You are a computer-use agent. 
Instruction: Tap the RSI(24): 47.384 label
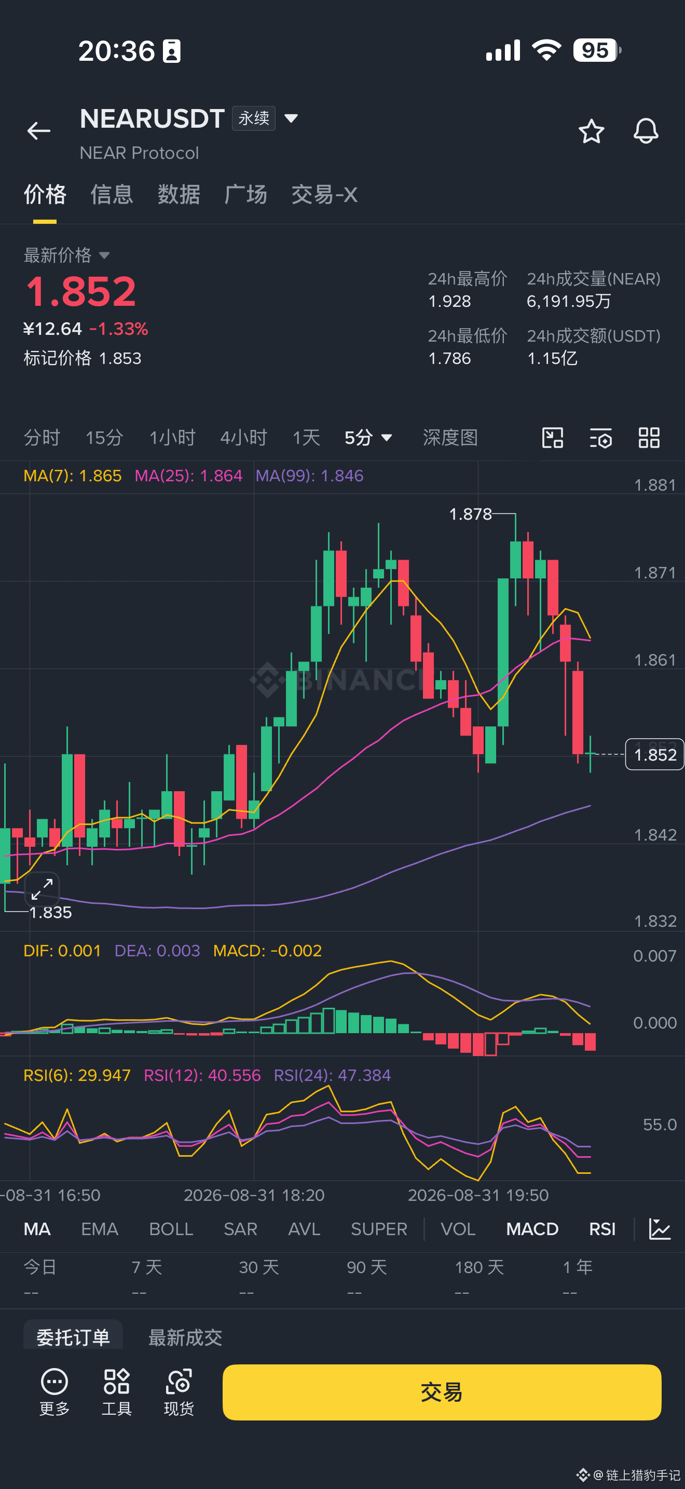(x=332, y=1075)
